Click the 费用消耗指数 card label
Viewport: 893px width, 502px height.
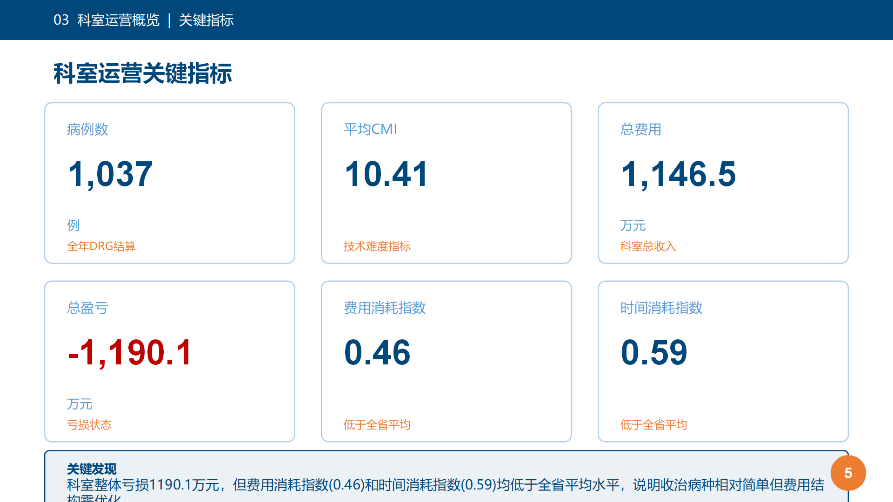point(385,308)
